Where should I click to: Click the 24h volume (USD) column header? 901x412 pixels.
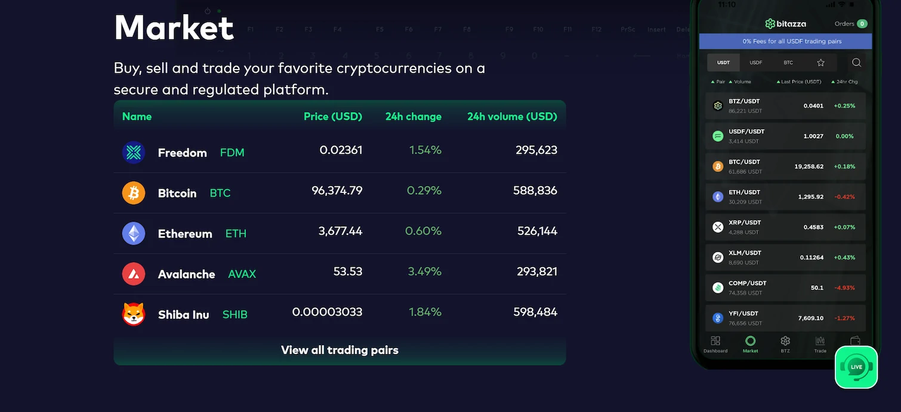511,117
